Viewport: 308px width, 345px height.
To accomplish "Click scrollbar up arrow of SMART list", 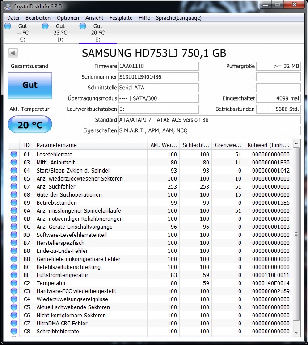I will tap(296, 144).
